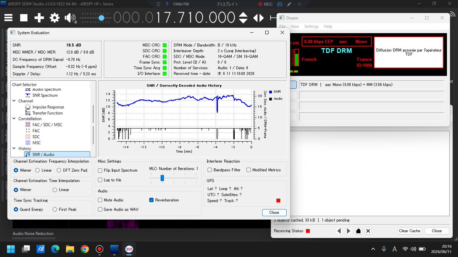Open Task View on taskbar
458x257 pixels.
[26, 249]
